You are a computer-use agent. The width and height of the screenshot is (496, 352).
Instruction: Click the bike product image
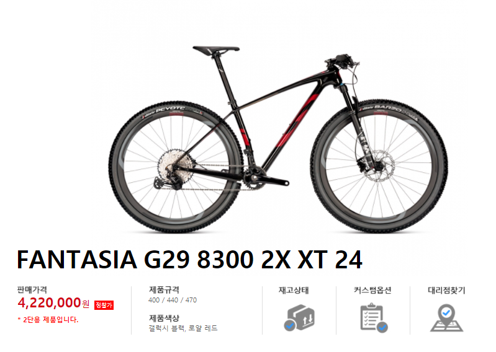[277, 138]
